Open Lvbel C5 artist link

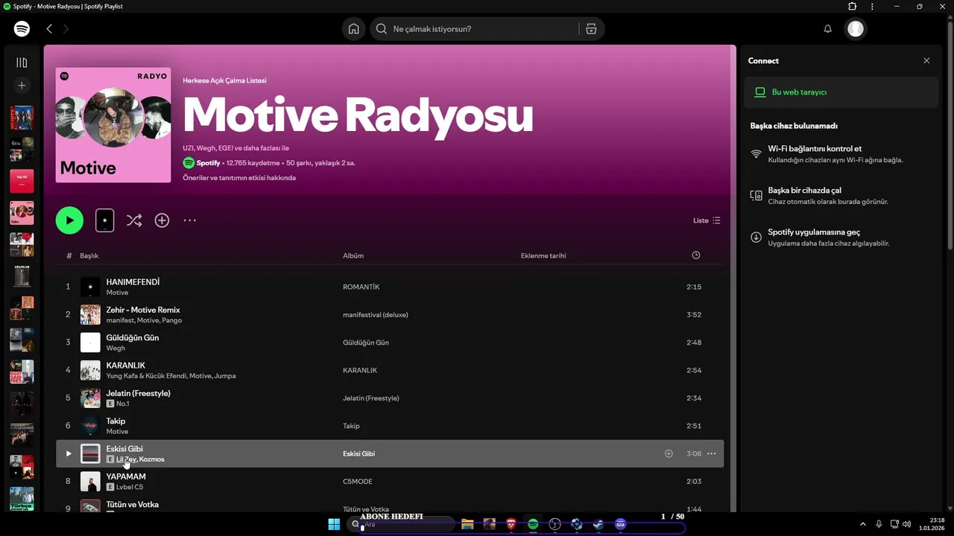(x=129, y=487)
